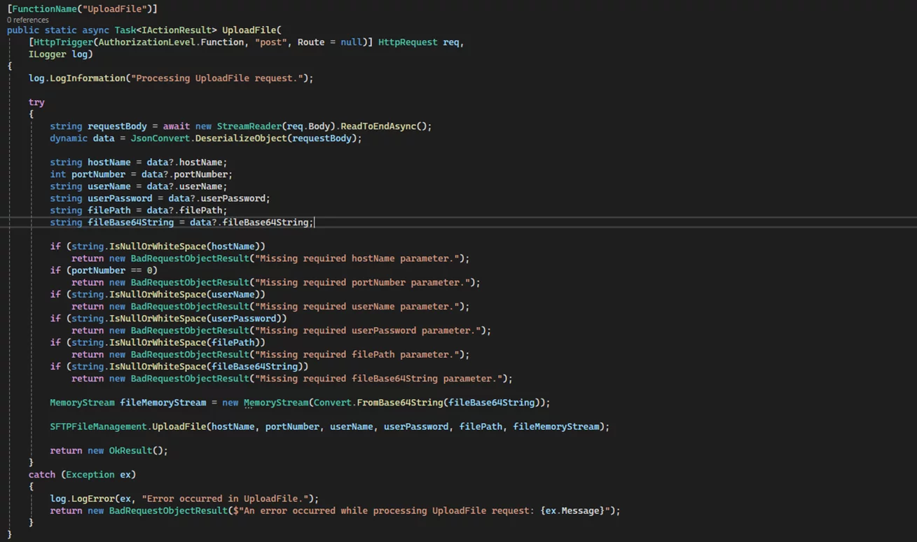Place cursor at end of fileBase64String declaration
The image size is (917, 542).
(315, 222)
